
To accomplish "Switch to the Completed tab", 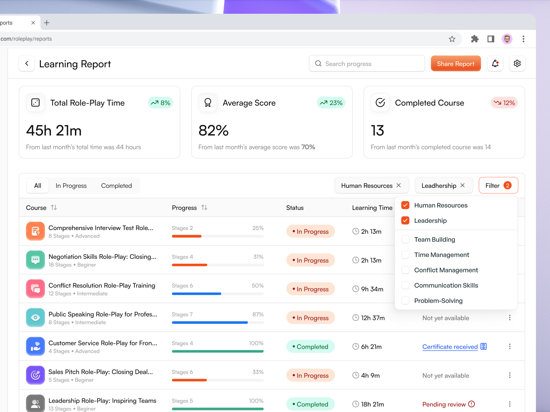I will tap(116, 185).
